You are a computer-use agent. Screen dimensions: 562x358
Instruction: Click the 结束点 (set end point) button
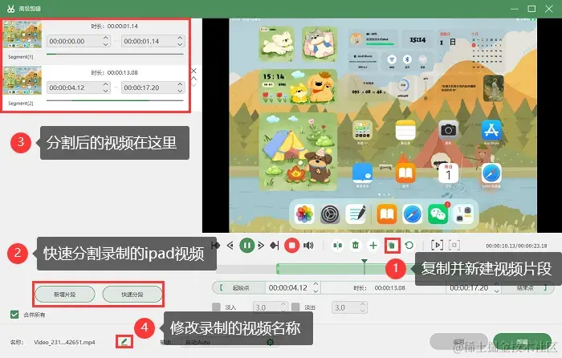click(527, 287)
